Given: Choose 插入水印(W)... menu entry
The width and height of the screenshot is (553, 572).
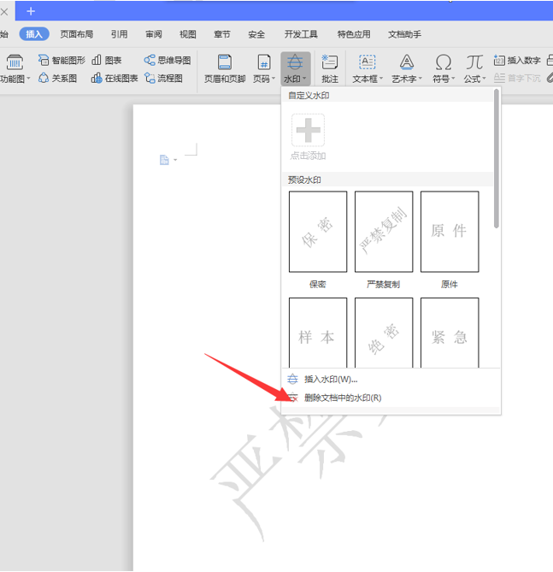Looking at the screenshot, I should coord(391,380).
